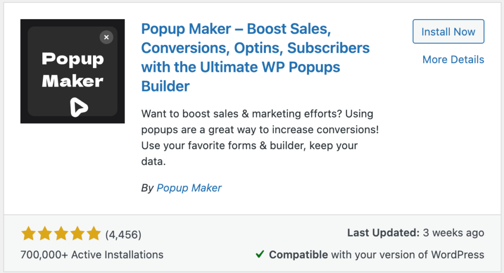The width and height of the screenshot is (504, 273).
Task: Click the white play logo in thumbnail
Action: point(78,106)
